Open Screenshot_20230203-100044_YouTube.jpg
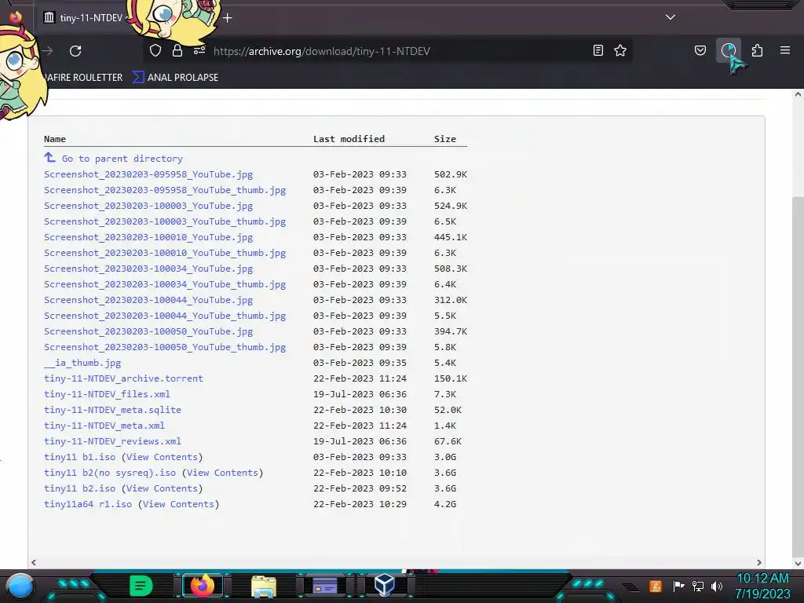The width and height of the screenshot is (804, 603). pos(148,300)
